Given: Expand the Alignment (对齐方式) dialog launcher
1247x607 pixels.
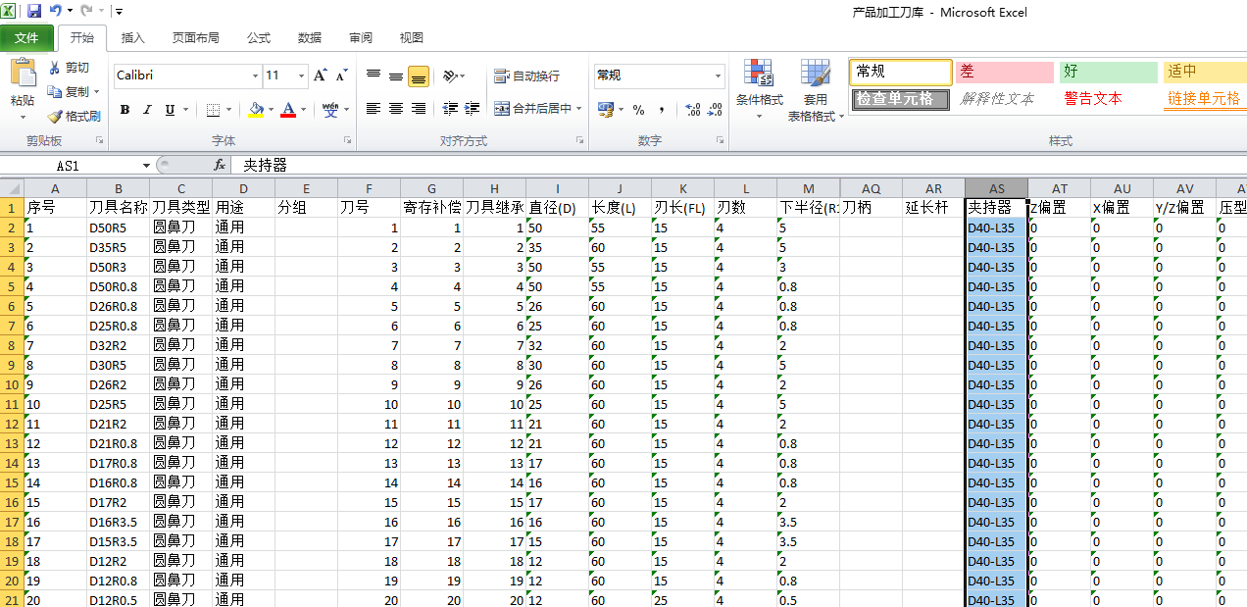Looking at the screenshot, I should point(579,141).
